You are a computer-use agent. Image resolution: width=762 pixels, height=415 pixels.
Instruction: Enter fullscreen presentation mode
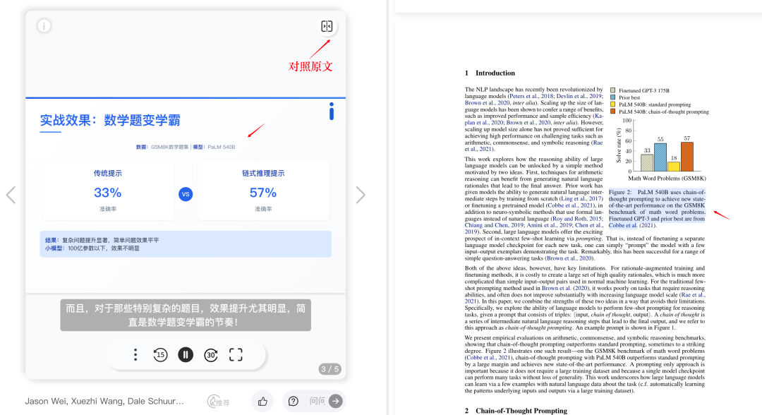coord(236,355)
